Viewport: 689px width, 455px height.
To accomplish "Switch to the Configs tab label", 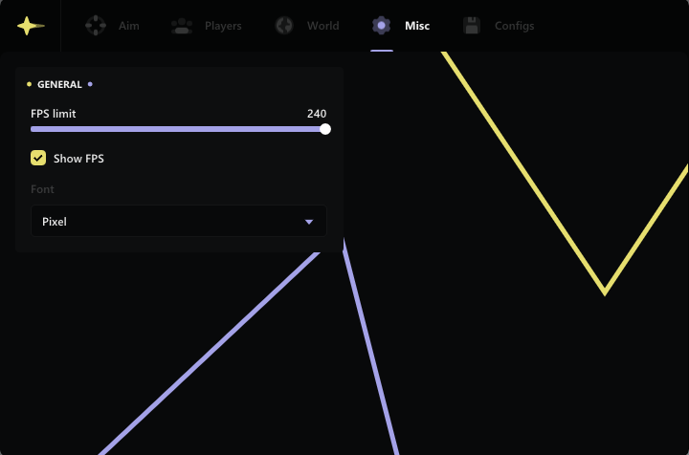I will click(x=514, y=26).
